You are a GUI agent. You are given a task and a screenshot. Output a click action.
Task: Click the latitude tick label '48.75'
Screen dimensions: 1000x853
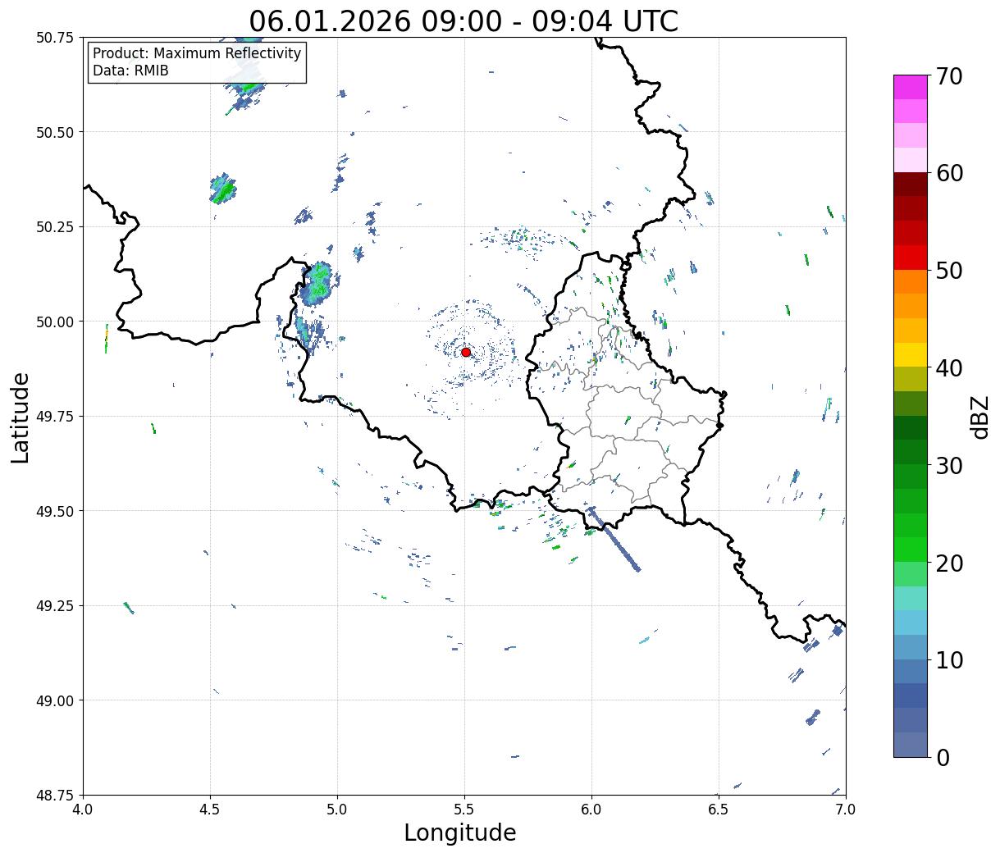click(54, 796)
